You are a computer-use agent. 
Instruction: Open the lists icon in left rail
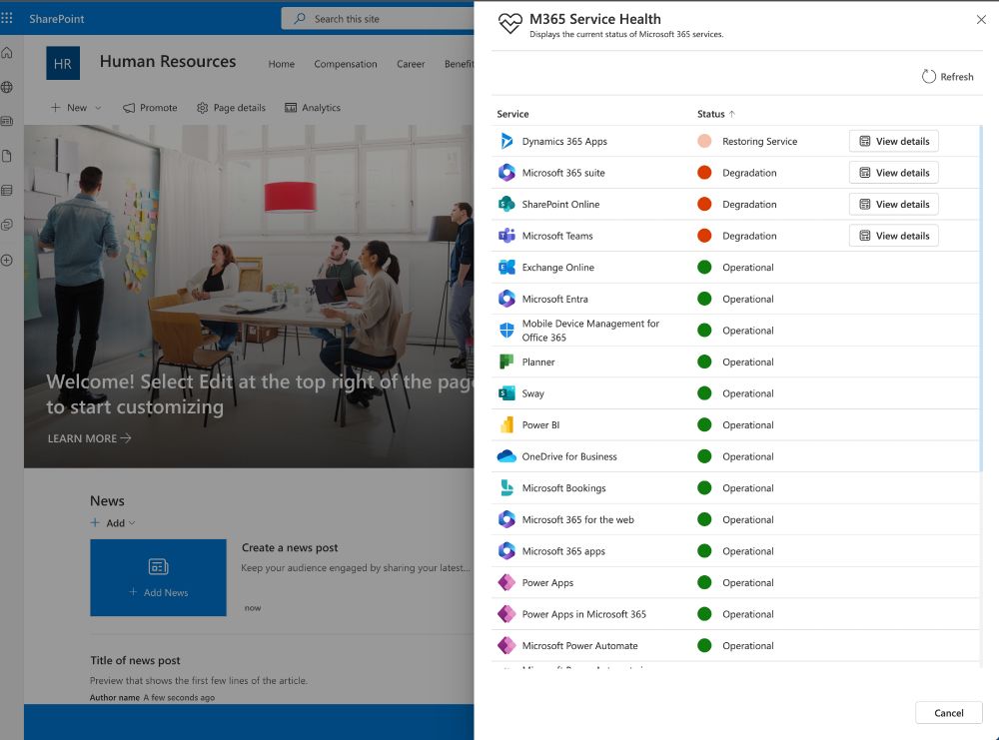pos(7,191)
